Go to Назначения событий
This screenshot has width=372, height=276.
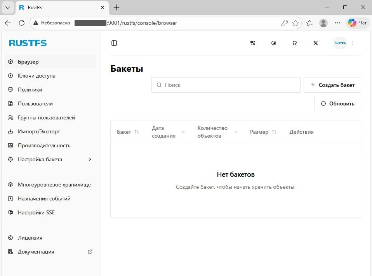pos(50,198)
